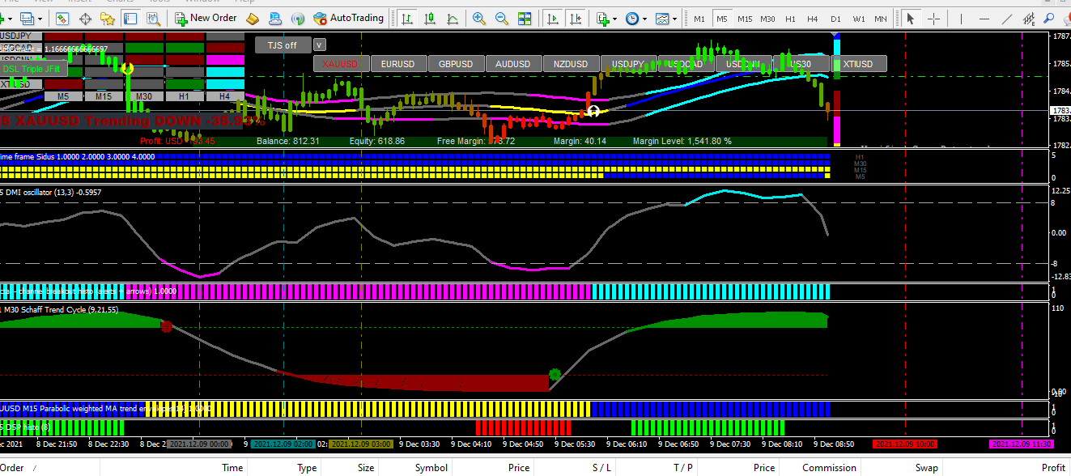The height and width of the screenshot is (476, 1071).
Task: Switch to M30 timeframe in toolbar
Action: [767, 18]
